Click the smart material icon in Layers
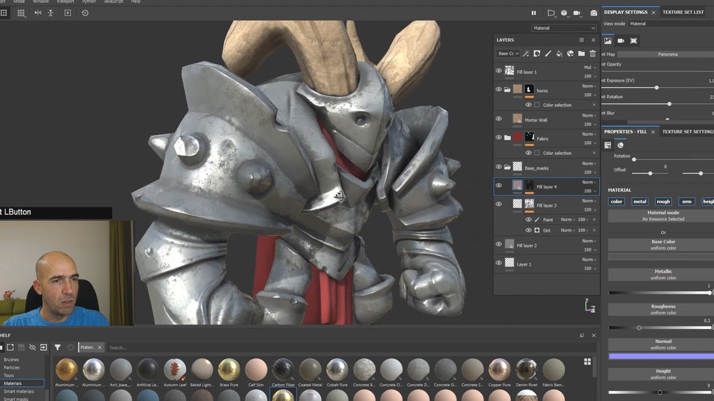714x401 pixels. tap(570, 54)
